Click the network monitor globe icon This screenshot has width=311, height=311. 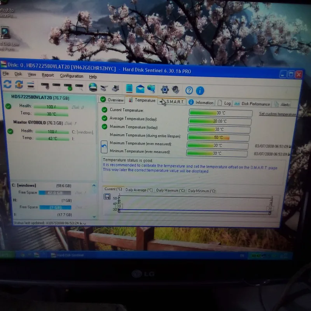coord(151,89)
